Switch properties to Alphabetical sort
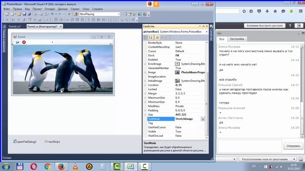This screenshot has width=305, height=171. pyautogui.click(x=151, y=37)
